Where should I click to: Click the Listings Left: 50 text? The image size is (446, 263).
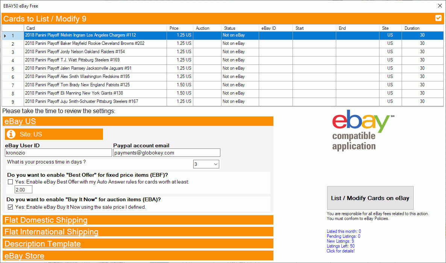click(x=340, y=246)
